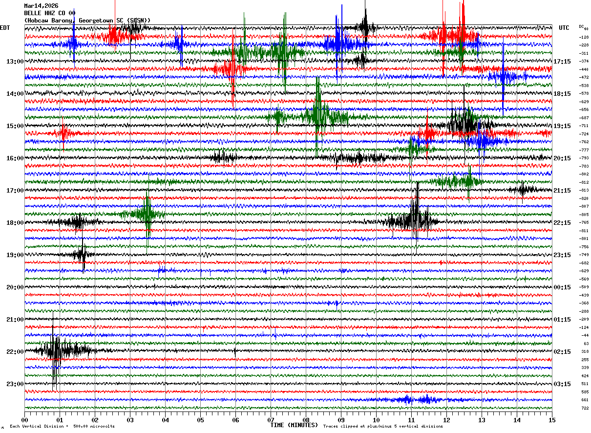Click the date label Mar14,2026
The height and width of the screenshot is (433, 591).
pyautogui.click(x=41, y=6)
